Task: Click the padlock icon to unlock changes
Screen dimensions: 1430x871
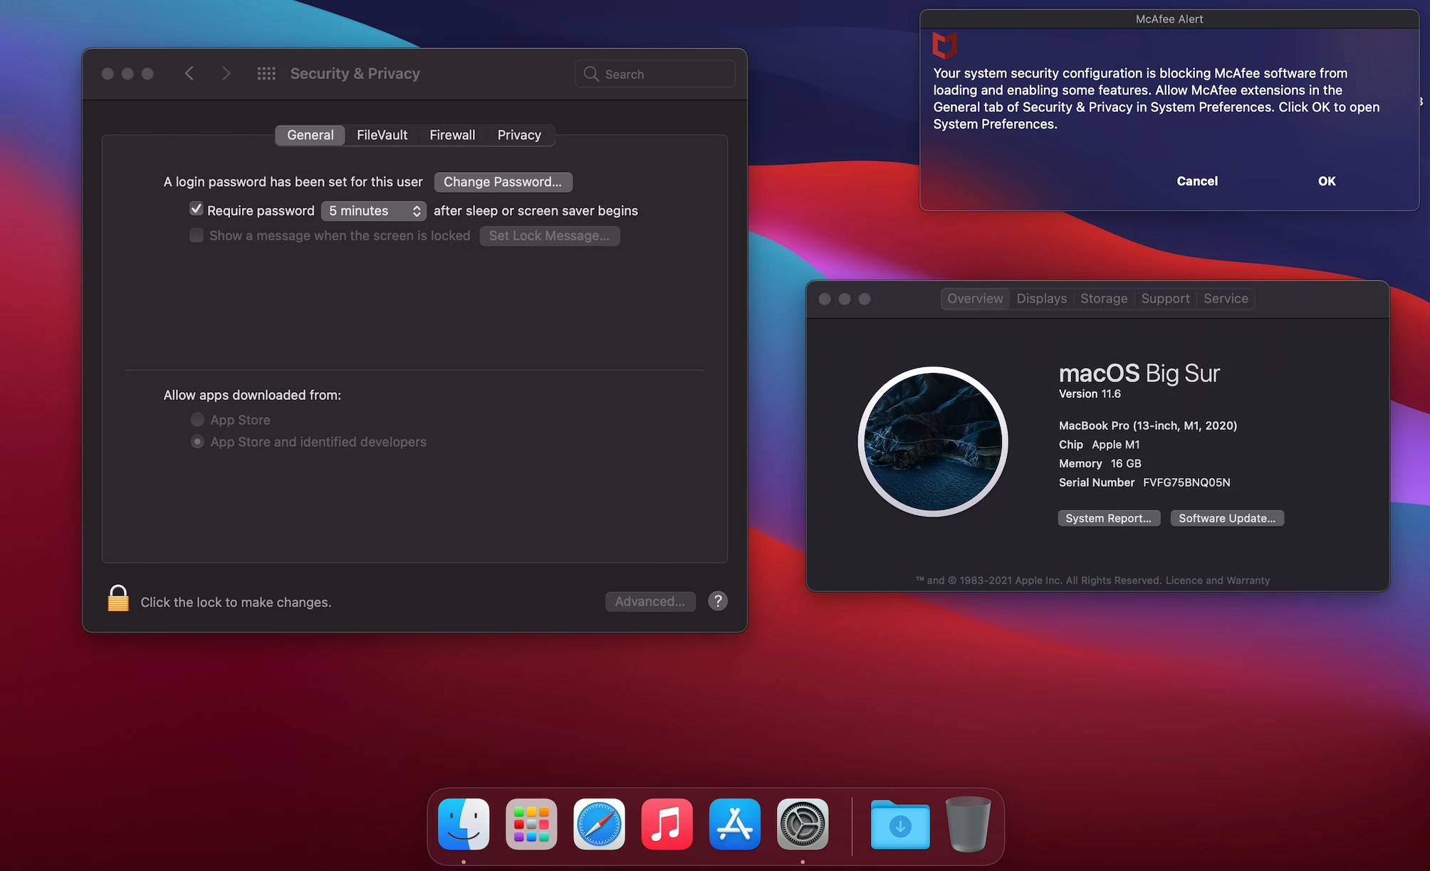Action: (x=118, y=599)
